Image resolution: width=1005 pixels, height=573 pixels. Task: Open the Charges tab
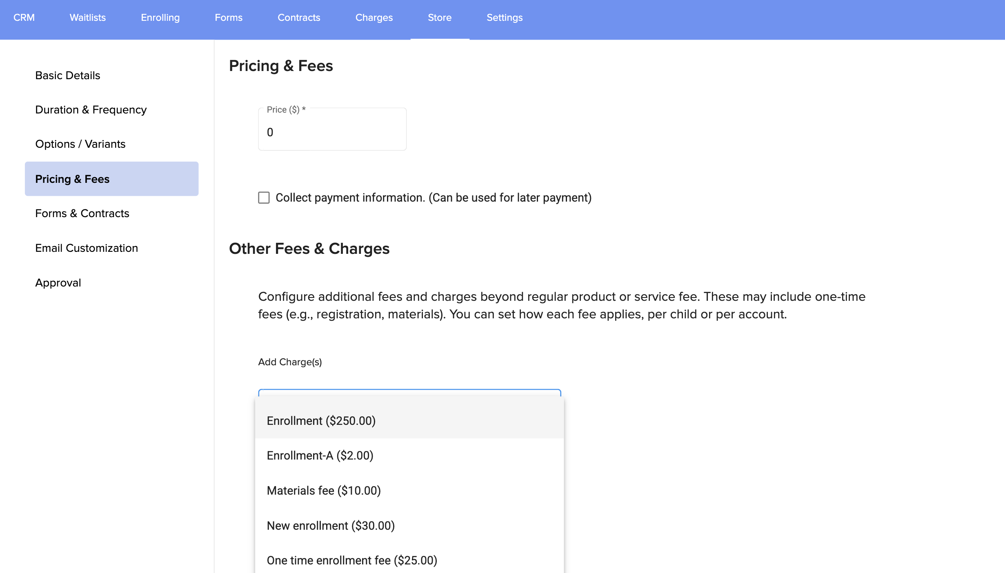click(374, 18)
